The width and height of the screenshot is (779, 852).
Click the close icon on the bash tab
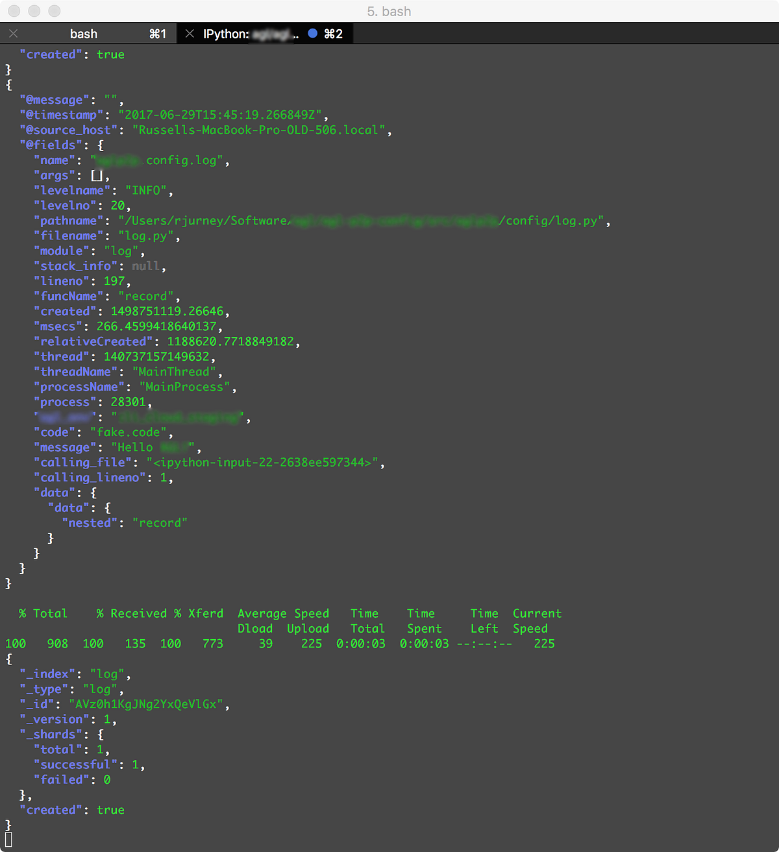tap(13, 33)
